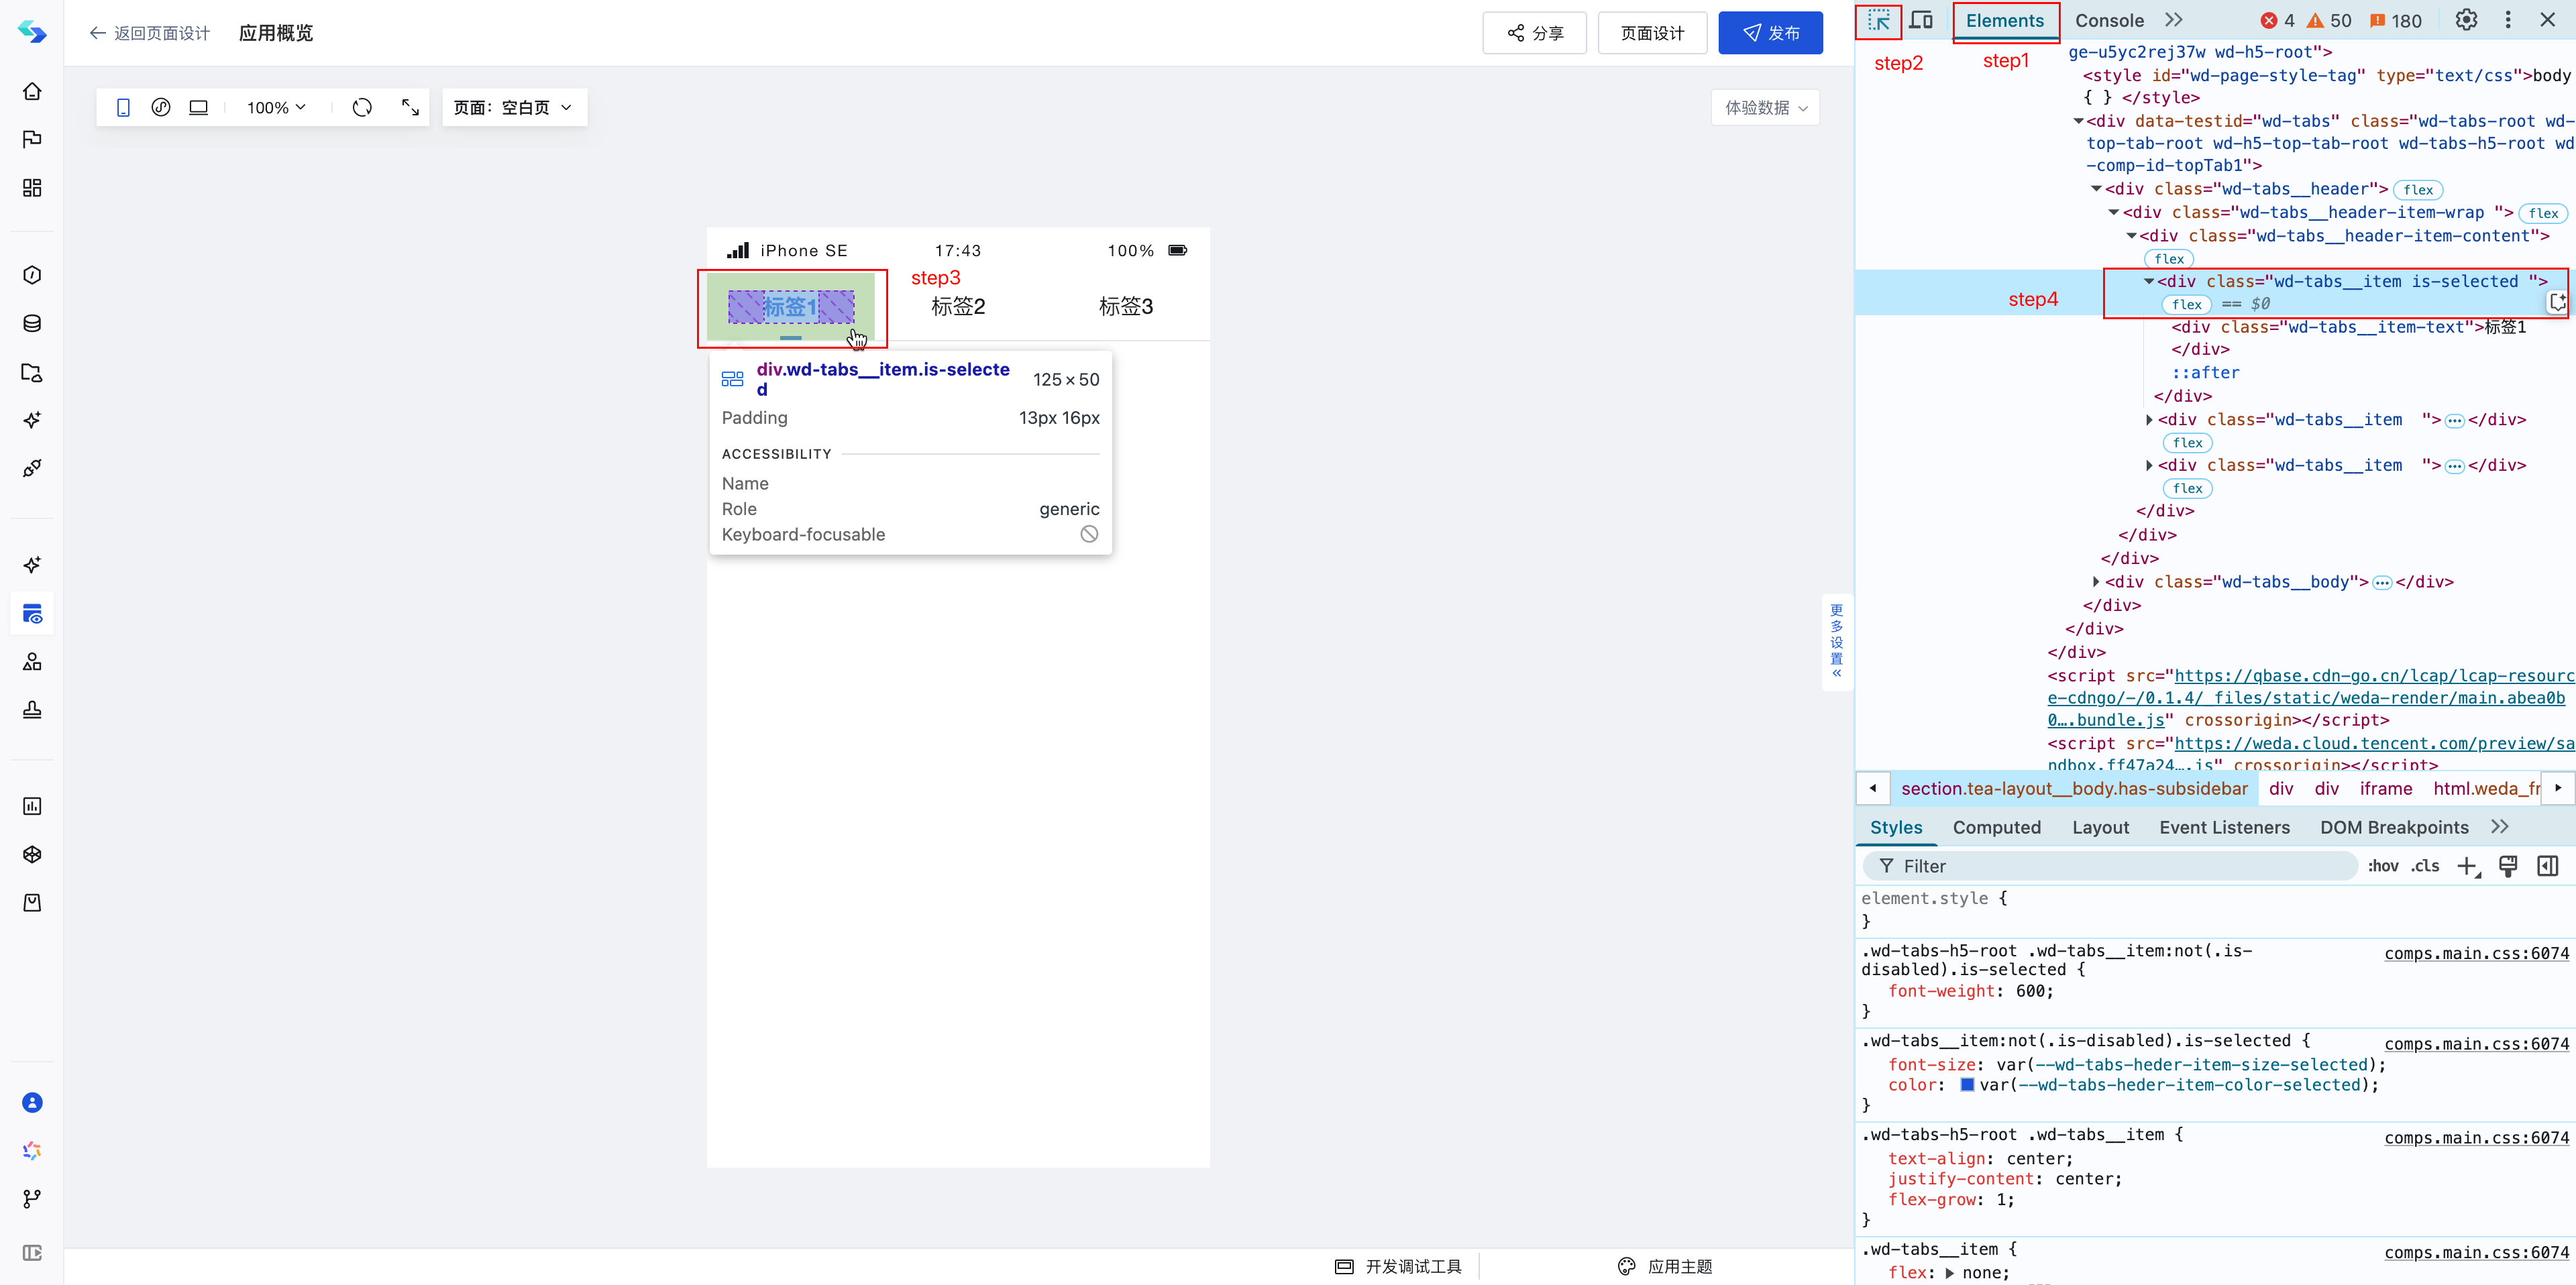Toggle the .cls class editor
This screenshot has height=1285, width=2576.
(x=2425, y=866)
